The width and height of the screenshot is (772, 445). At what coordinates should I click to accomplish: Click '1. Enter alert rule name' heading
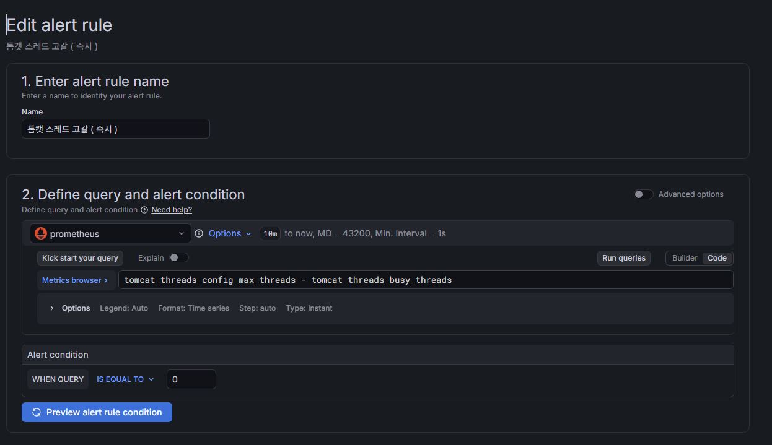(x=95, y=81)
